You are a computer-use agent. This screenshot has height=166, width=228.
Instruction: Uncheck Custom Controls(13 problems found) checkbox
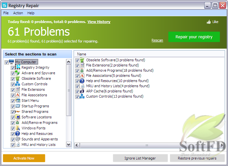pyautogui.click(x=77, y=97)
